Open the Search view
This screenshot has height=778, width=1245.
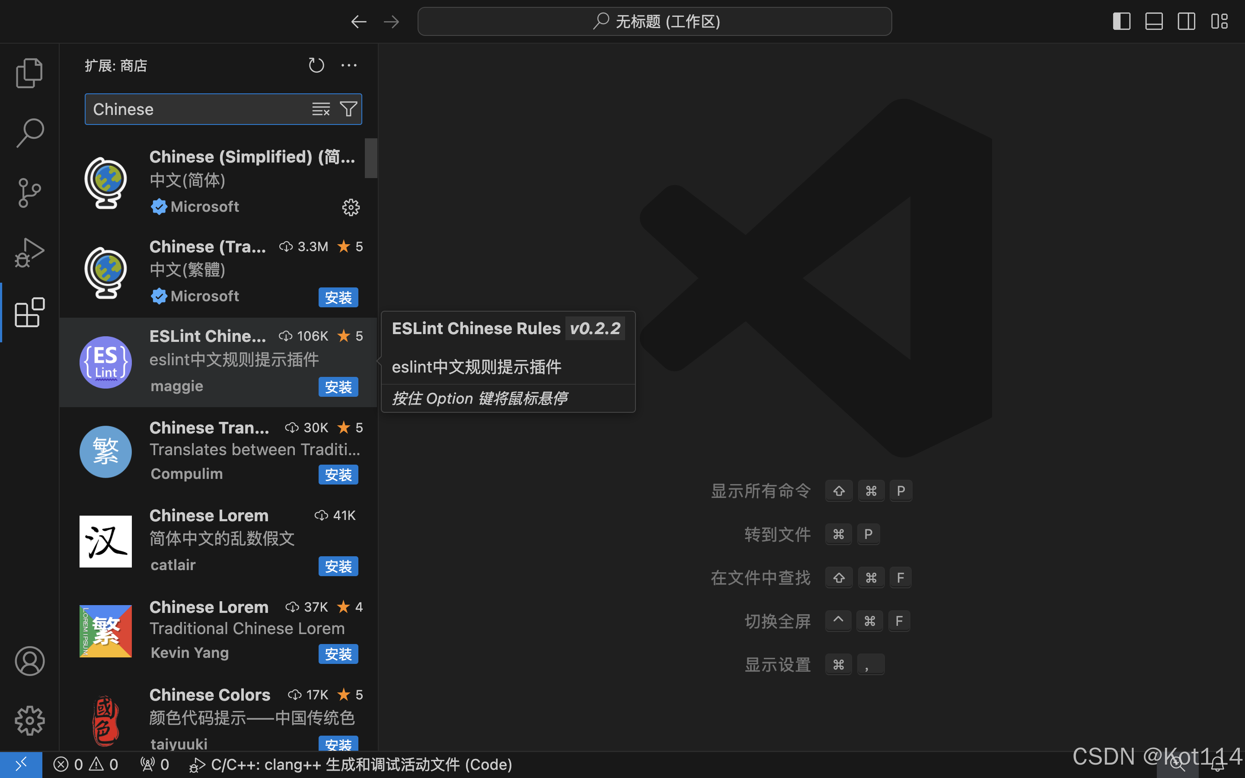(x=29, y=132)
